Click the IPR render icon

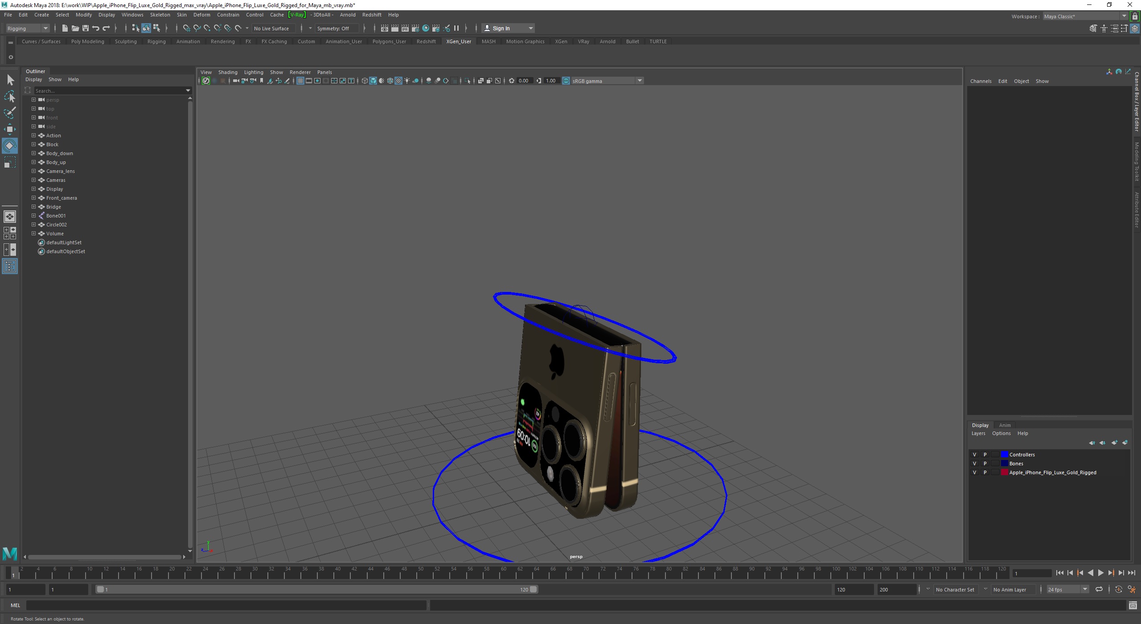tap(405, 28)
